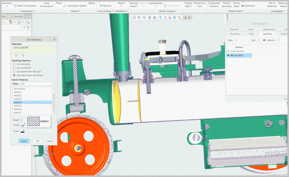Click the tree filter structure icon
Image resolution: width=289 pixels, height=177 pixels.
pos(28,22)
